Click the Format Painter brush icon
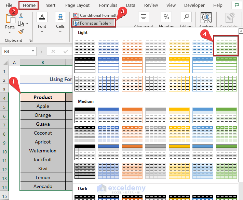Image resolution: width=243 pixels, height=200 pixels. point(21,32)
